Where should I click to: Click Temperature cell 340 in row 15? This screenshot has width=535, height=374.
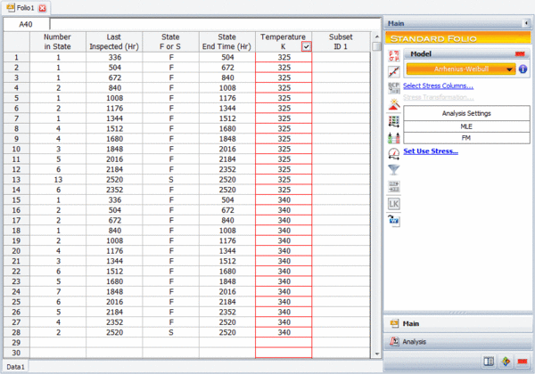click(284, 200)
